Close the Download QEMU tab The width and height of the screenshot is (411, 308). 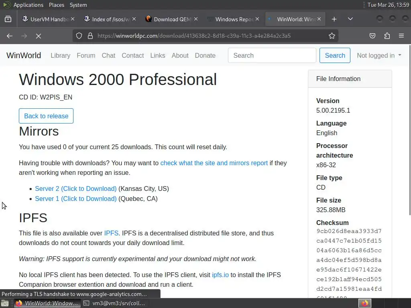click(x=196, y=19)
